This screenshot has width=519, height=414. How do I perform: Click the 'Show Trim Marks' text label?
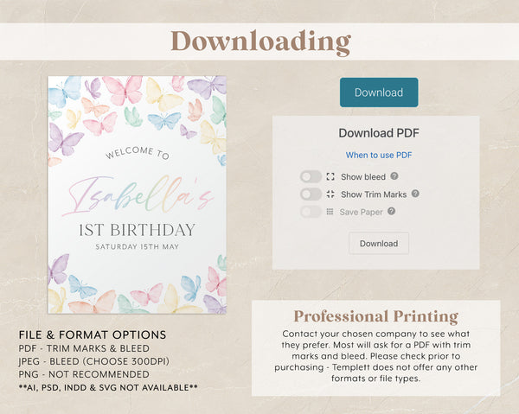373,194
